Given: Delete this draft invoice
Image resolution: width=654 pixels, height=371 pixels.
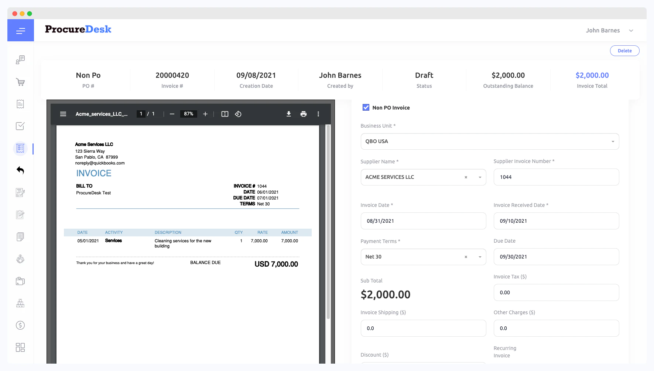Looking at the screenshot, I should 624,51.
